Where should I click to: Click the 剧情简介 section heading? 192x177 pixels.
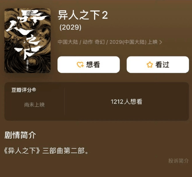click(x=20, y=135)
